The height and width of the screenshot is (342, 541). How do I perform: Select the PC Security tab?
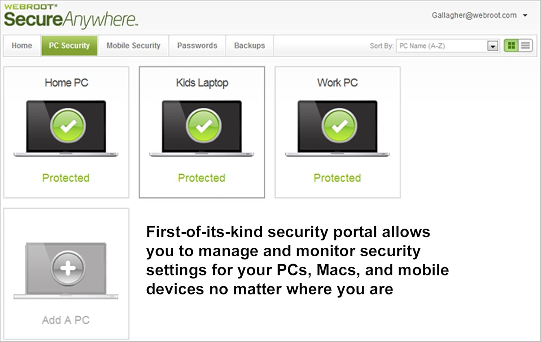click(69, 46)
